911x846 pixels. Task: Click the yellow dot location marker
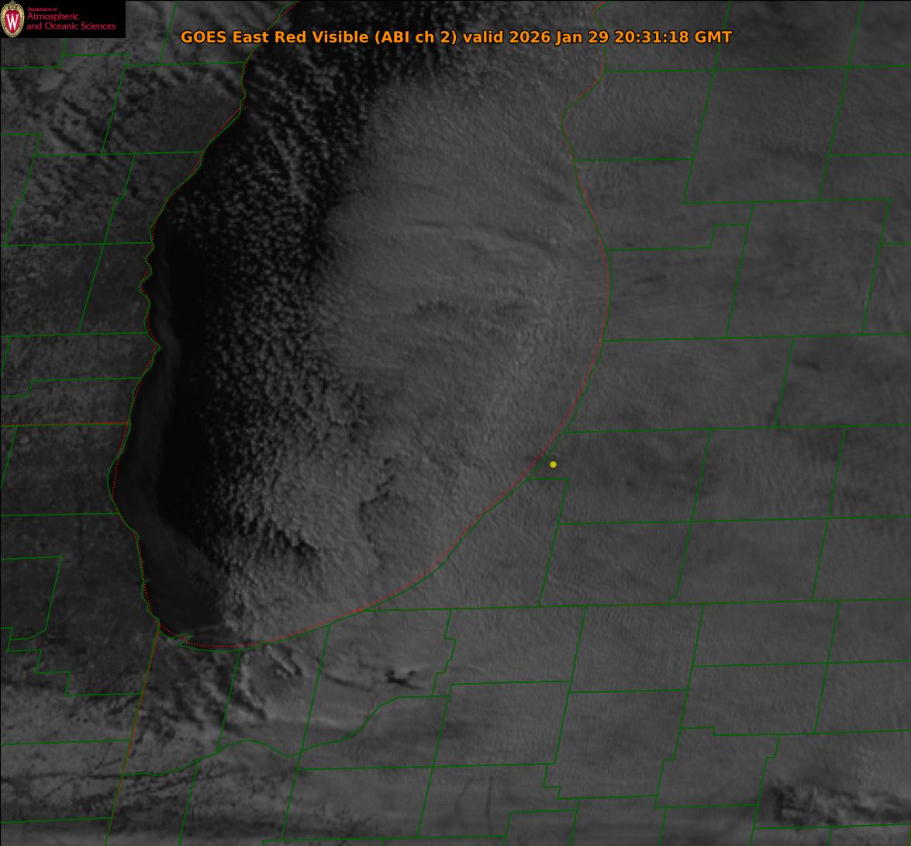coord(553,464)
